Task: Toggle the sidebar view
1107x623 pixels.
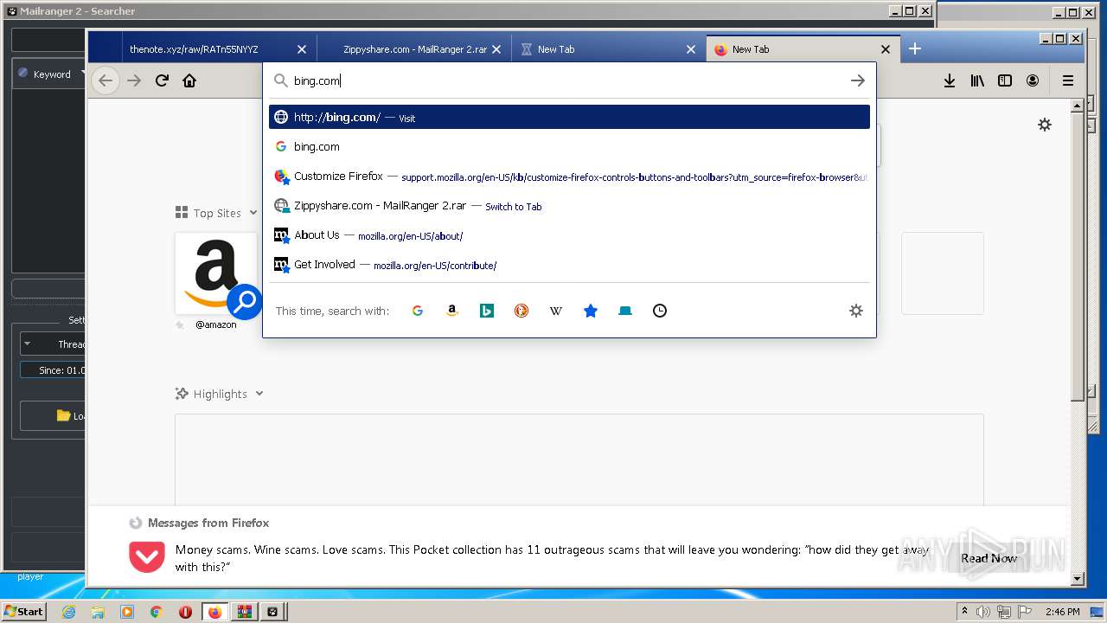Action: pyautogui.click(x=1005, y=80)
